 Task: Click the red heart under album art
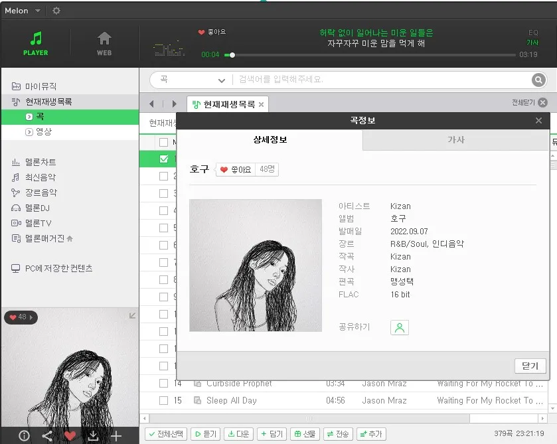pos(70,435)
